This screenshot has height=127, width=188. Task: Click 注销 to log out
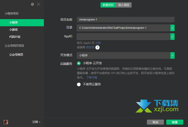click(36, 122)
